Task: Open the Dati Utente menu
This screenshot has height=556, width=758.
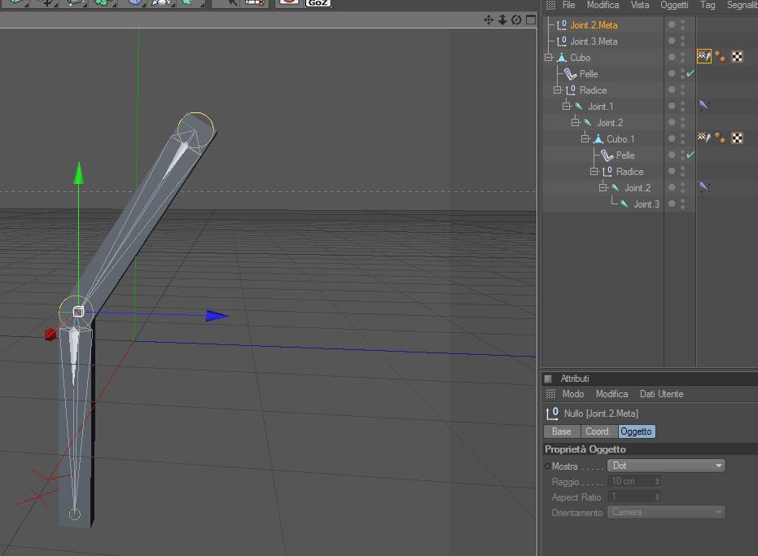Action: [661, 394]
